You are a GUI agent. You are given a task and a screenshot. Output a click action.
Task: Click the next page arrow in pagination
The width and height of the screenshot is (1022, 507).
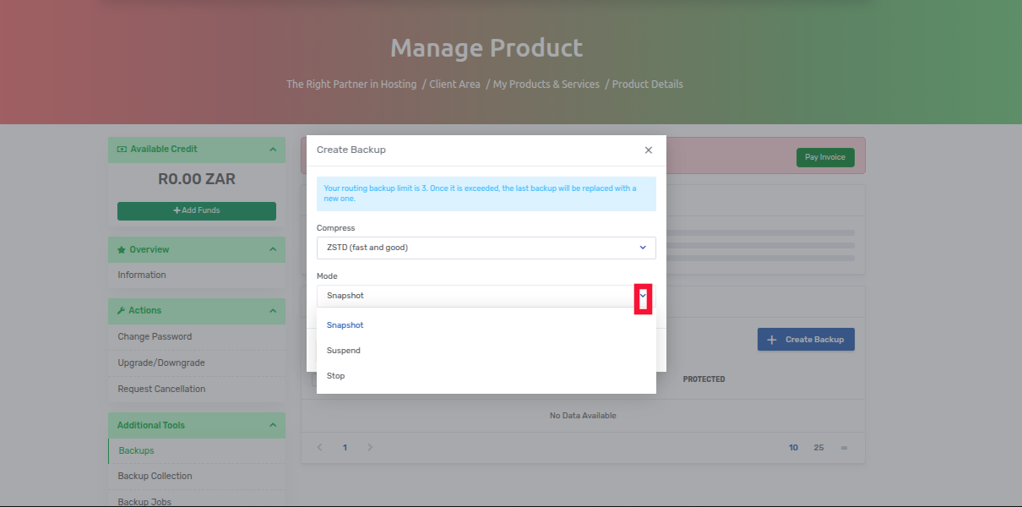pos(370,447)
